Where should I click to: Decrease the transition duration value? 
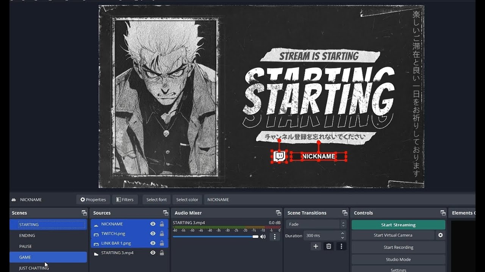[343, 238]
